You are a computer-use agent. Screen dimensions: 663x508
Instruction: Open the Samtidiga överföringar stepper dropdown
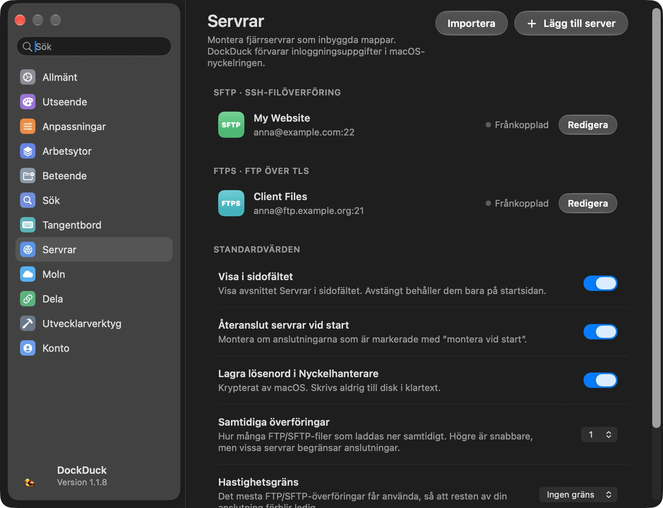(599, 434)
